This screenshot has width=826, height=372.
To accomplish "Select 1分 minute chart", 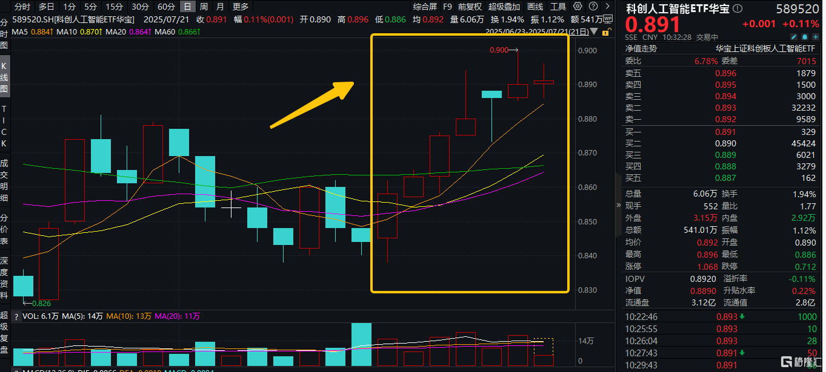I will coord(70,7).
